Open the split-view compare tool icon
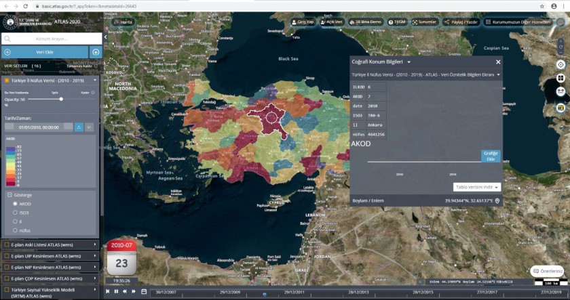570x300 pixels. coord(561,78)
